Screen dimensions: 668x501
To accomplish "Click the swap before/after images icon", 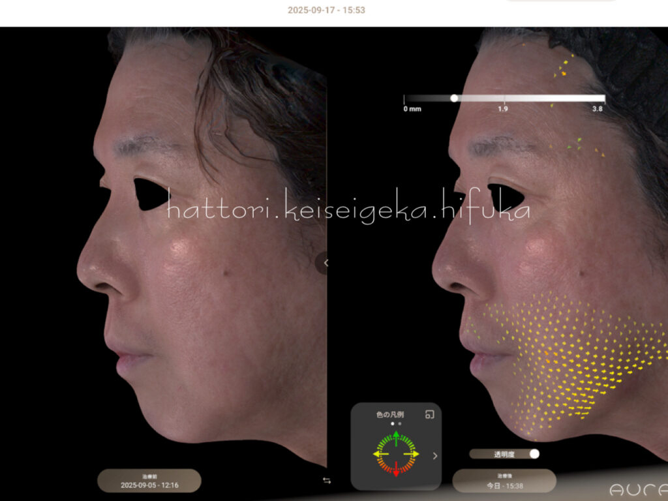I will (x=327, y=481).
